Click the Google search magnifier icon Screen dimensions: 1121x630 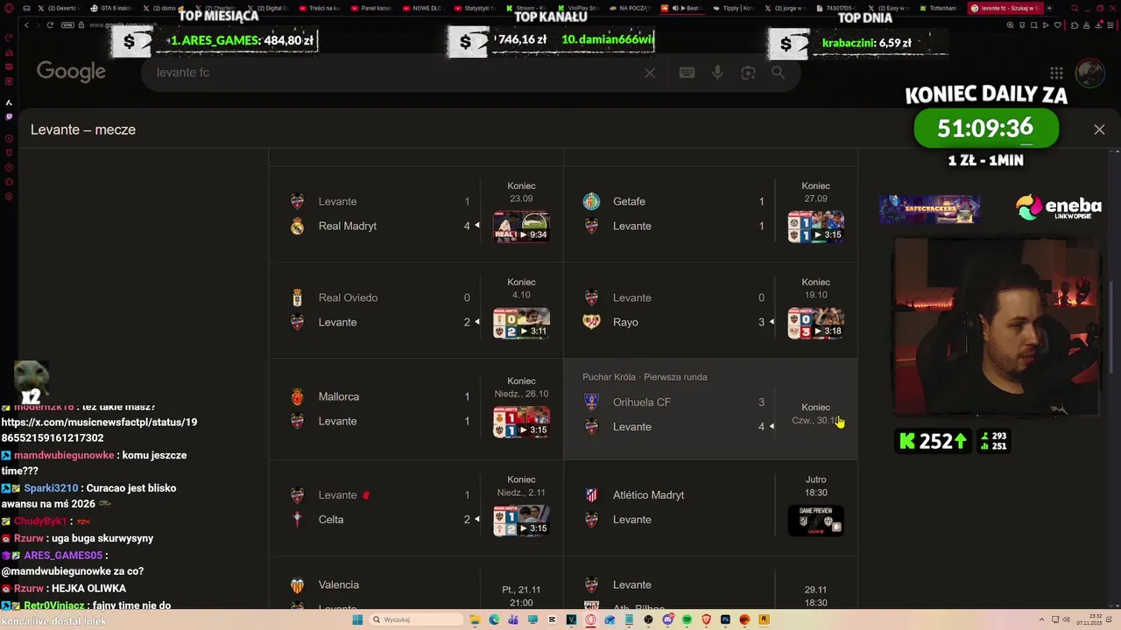(x=778, y=73)
